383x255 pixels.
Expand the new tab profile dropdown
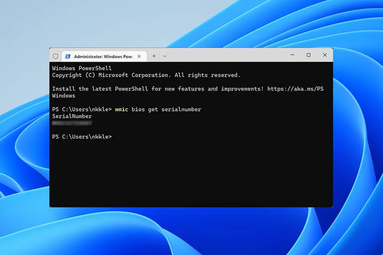coord(164,56)
